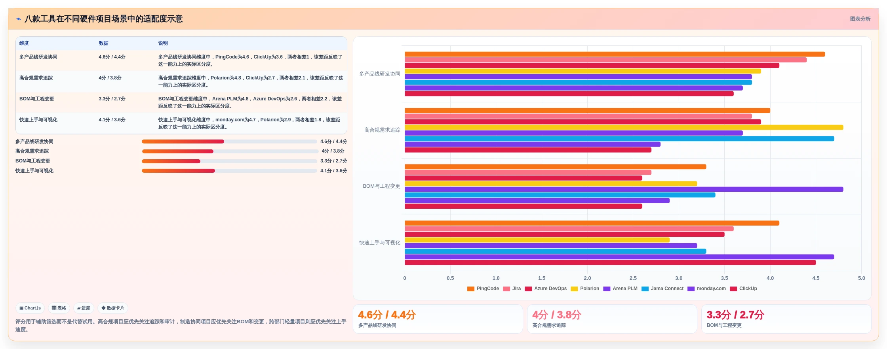Open the 3.3分 / 2.7分 data card

(786, 319)
